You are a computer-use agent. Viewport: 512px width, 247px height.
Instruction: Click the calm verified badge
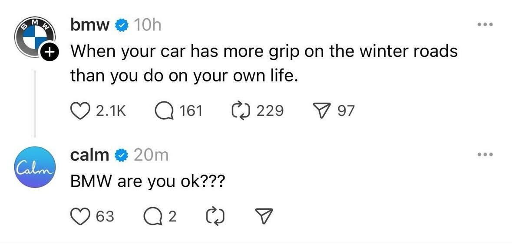click(121, 155)
